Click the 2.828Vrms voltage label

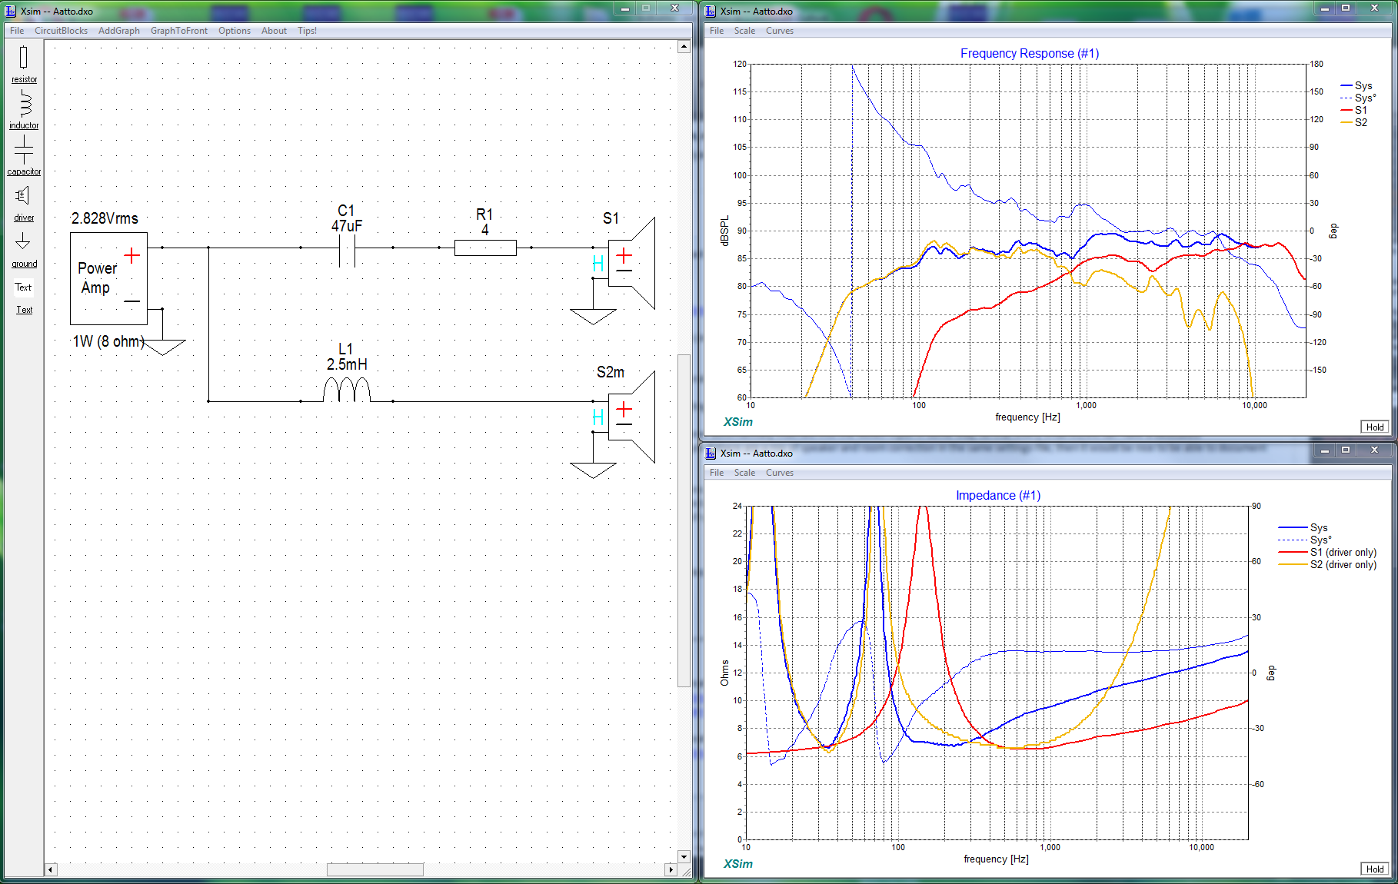coord(105,218)
